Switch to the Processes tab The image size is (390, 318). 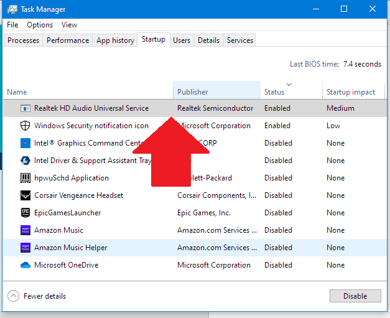(x=23, y=40)
